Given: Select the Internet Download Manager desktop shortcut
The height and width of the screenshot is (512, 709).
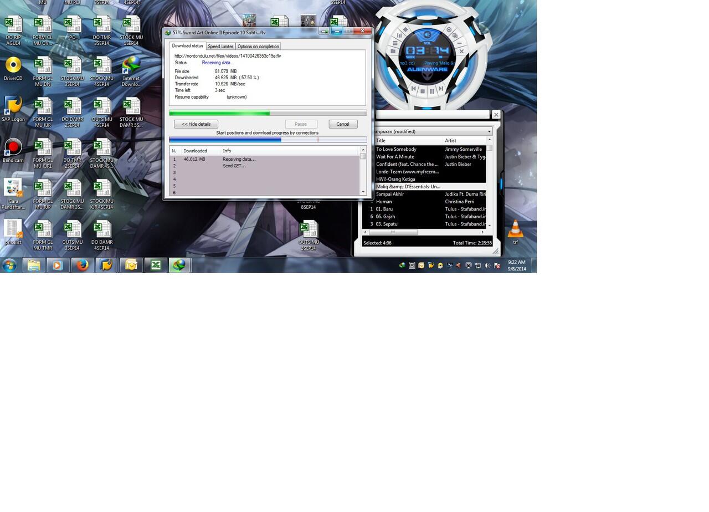Looking at the screenshot, I should coord(131,71).
